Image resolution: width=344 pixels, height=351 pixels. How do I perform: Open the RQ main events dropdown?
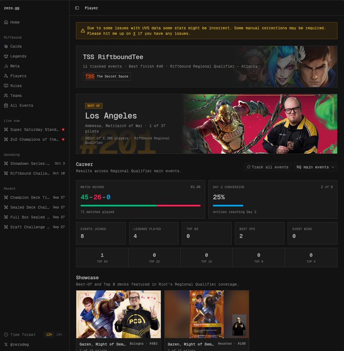point(315,167)
